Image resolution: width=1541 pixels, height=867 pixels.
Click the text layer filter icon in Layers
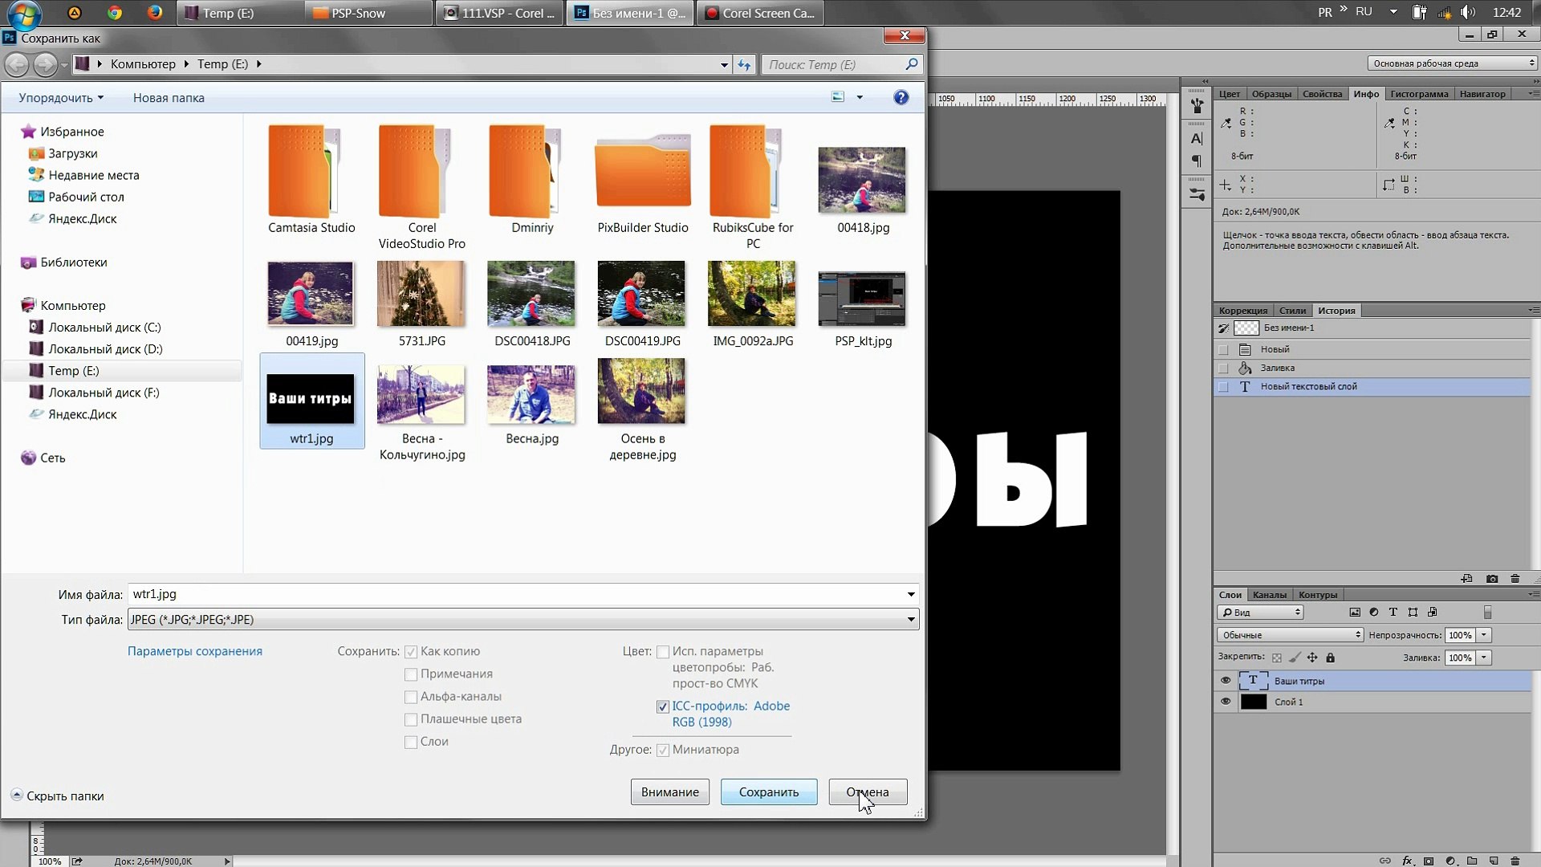click(1393, 613)
